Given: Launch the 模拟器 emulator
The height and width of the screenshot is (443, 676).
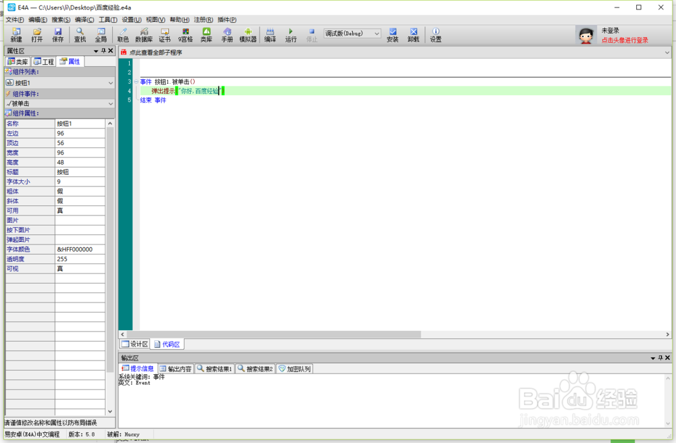Looking at the screenshot, I should click(x=248, y=35).
